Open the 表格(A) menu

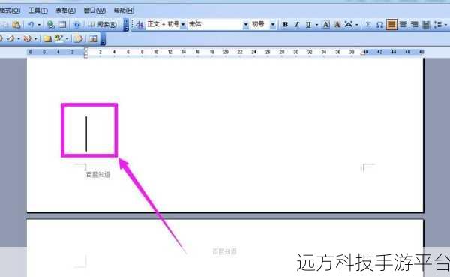click(x=66, y=11)
